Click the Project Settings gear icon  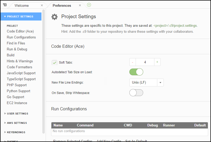tap(55, 17)
